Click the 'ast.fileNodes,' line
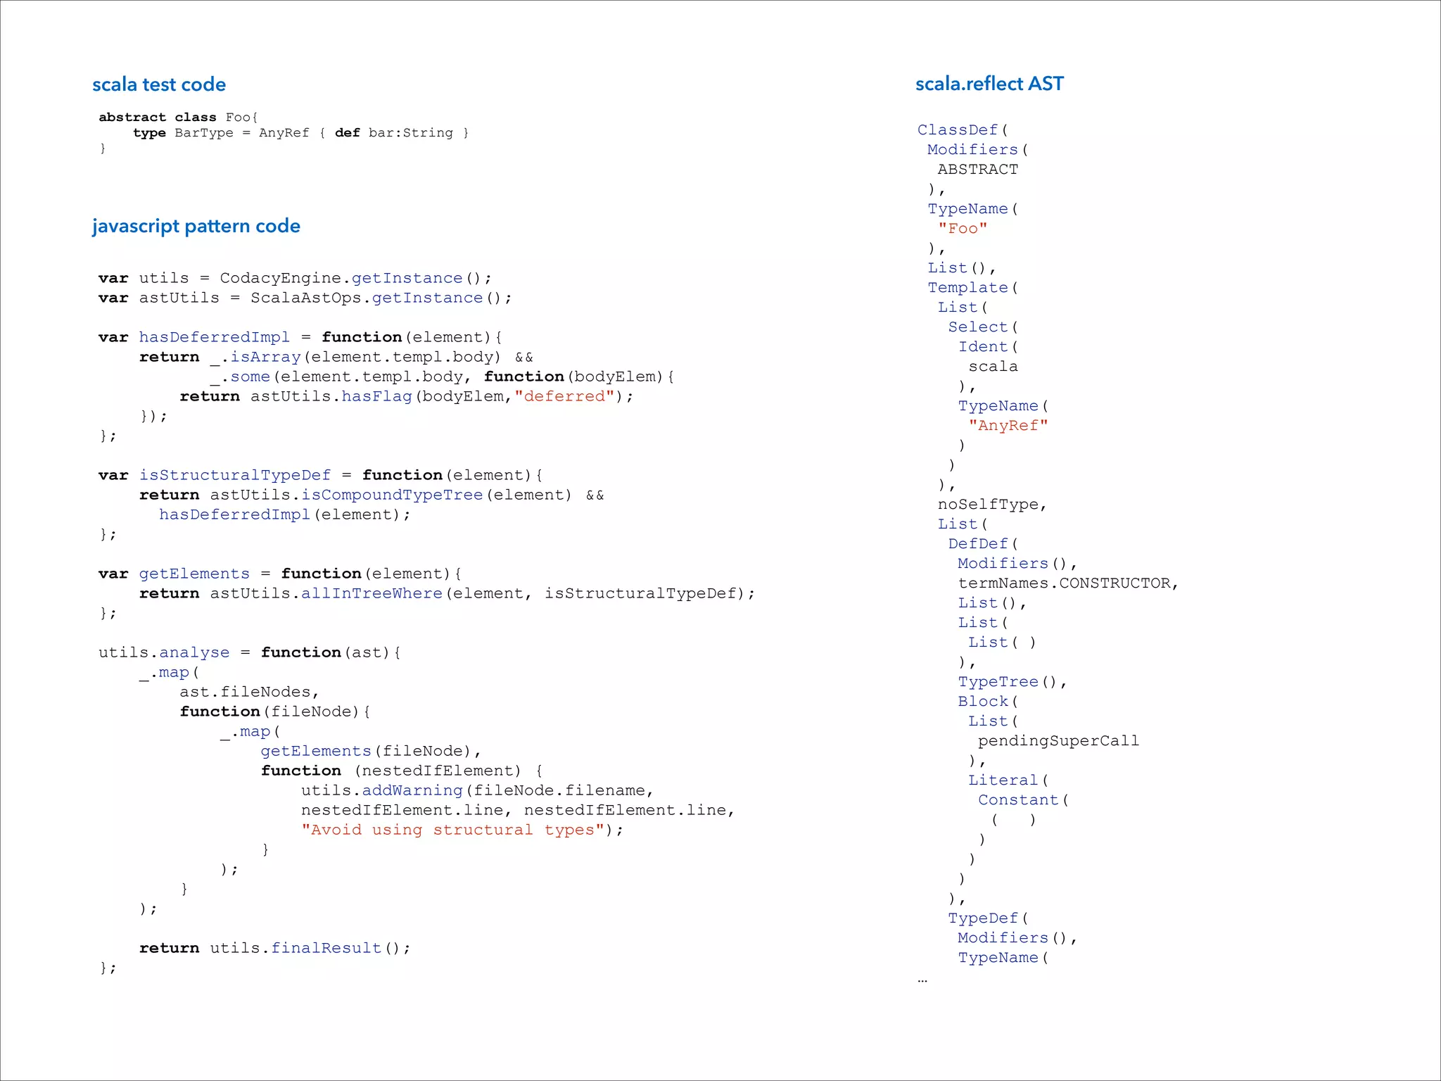The height and width of the screenshot is (1081, 1441). (249, 692)
